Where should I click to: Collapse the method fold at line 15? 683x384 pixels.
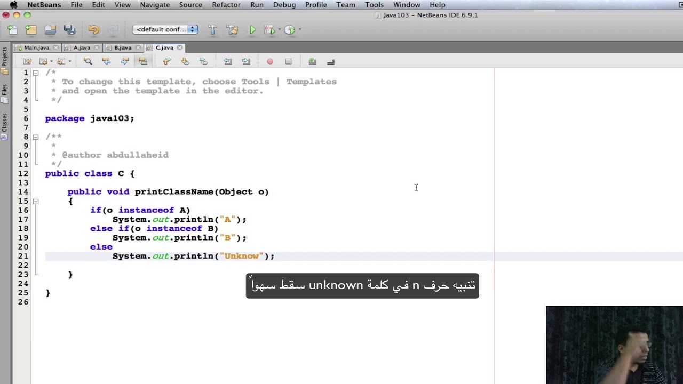[x=36, y=201]
